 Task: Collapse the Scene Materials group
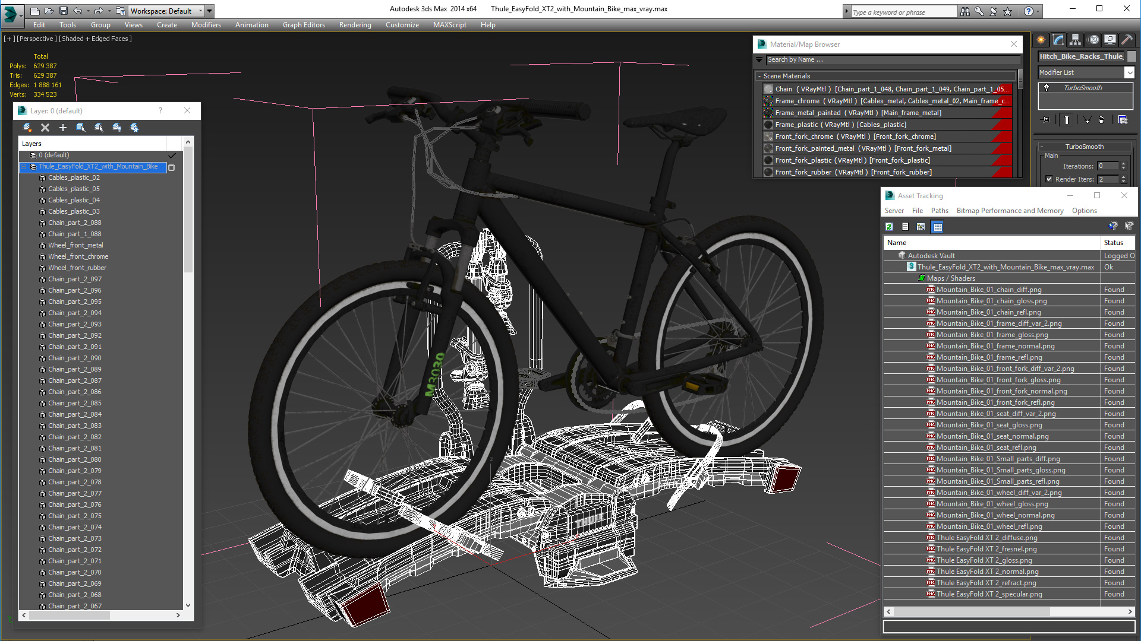pyautogui.click(x=759, y=76)
